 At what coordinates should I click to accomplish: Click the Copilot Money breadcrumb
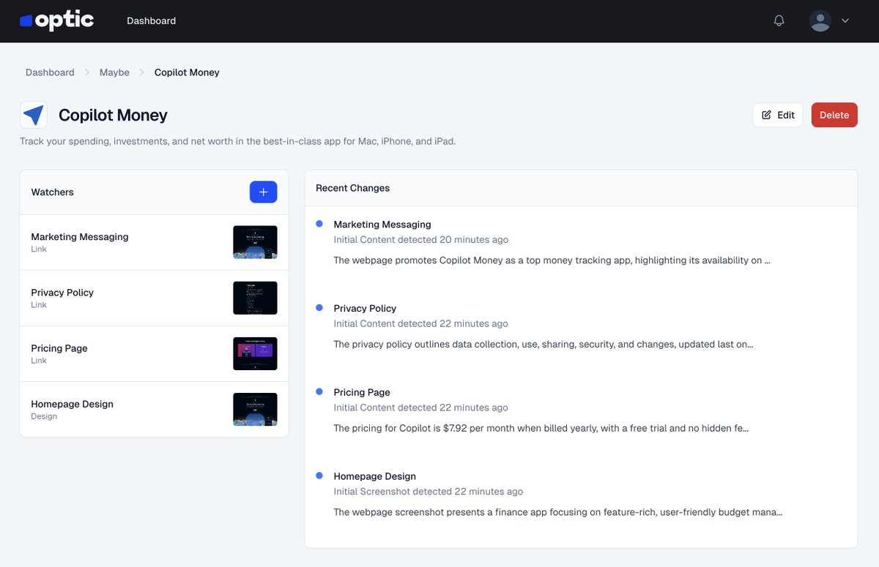pyautogui.click(x=187, y=72)
